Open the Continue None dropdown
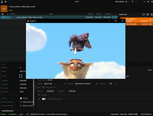Screen dimensions: 153x116 (22, 92)
